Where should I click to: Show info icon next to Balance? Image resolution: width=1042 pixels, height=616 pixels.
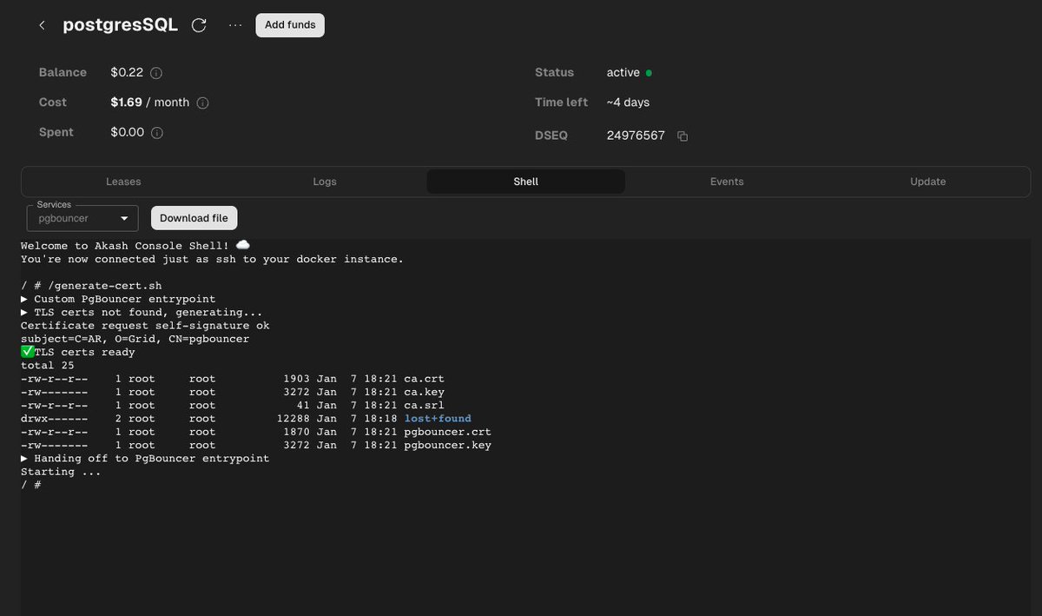coord(156,73)
